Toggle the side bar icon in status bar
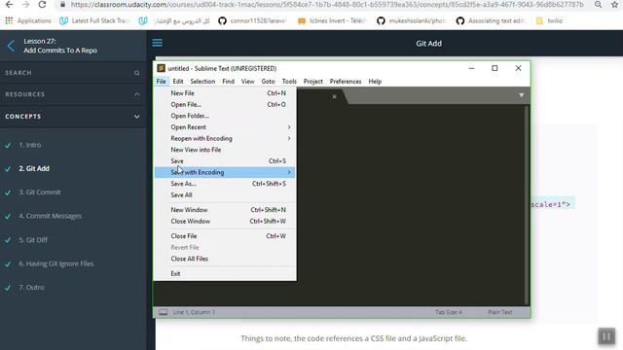Image resolution: width=623 pixels, height=350 pixels. (x=164, y=312)
